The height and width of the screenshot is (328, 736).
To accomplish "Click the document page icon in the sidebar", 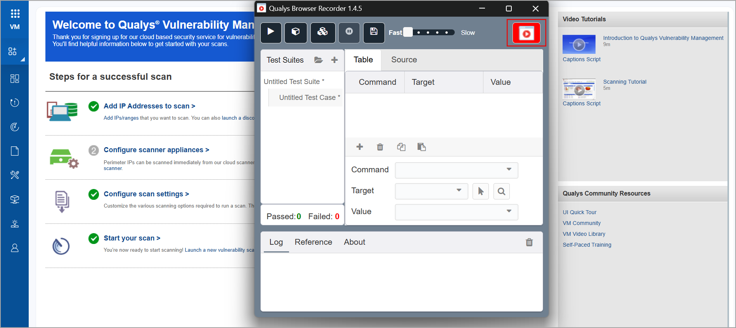I will click(15, 151).
